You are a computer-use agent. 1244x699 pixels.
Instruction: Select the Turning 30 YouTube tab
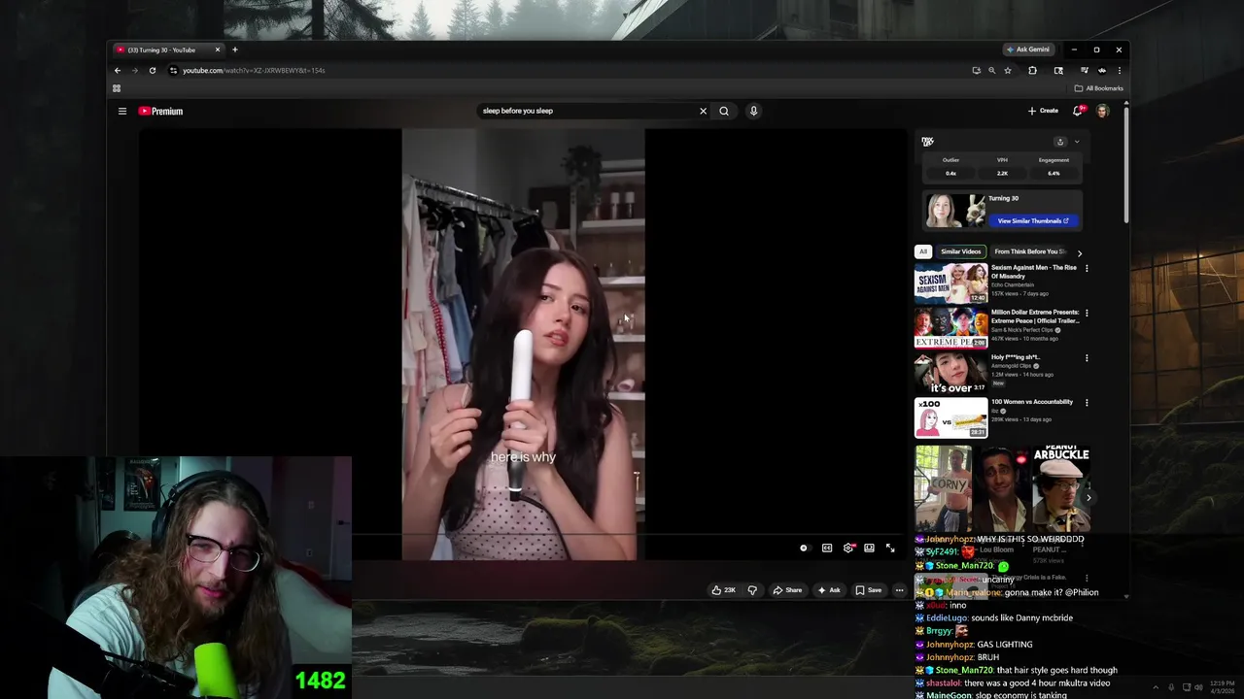(167, 50)
